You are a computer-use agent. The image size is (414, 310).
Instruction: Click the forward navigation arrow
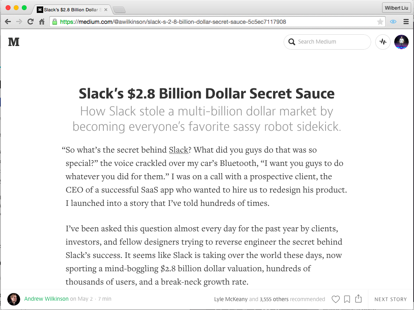click(x=19, y=22)
